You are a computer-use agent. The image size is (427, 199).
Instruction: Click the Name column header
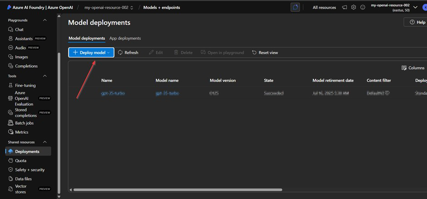tap(107, 81)
